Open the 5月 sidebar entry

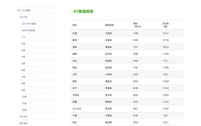(x=23, y=64)
